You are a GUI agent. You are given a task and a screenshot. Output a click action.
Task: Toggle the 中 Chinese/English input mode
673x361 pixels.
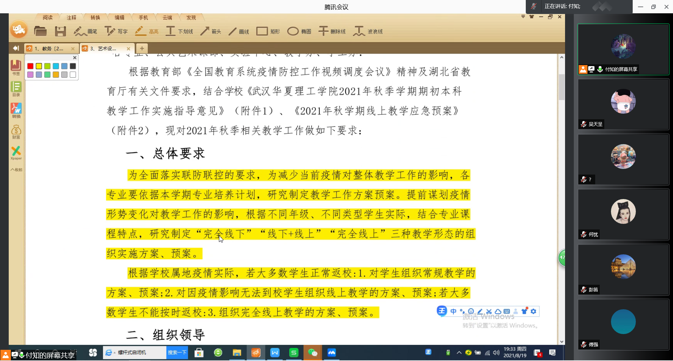(x=454, y=311)
